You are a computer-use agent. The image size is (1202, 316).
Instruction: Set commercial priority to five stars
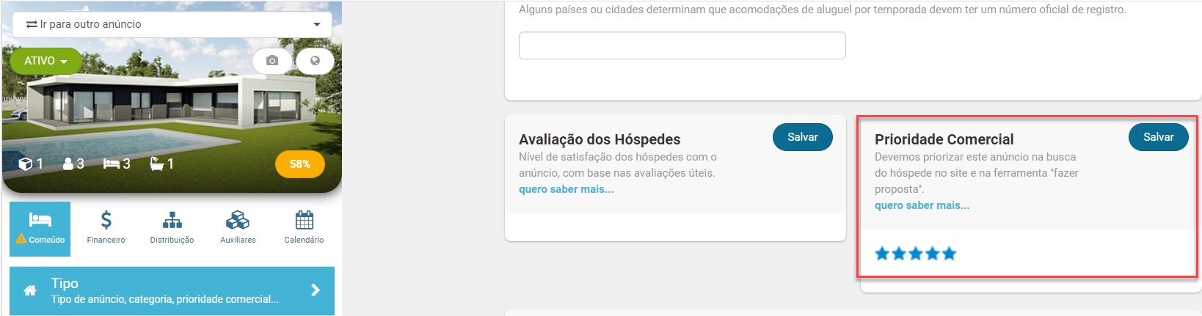950,254
